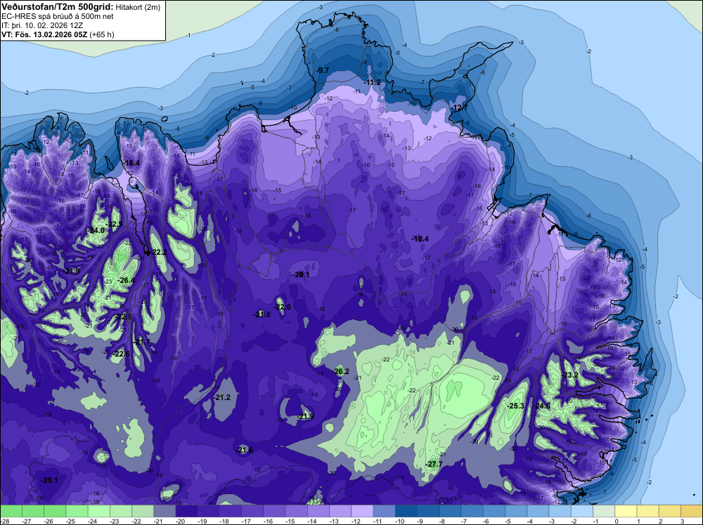Pick the -10 dark blue legend swatch
This screenshot has height=525, width=703.
(406, 511)
